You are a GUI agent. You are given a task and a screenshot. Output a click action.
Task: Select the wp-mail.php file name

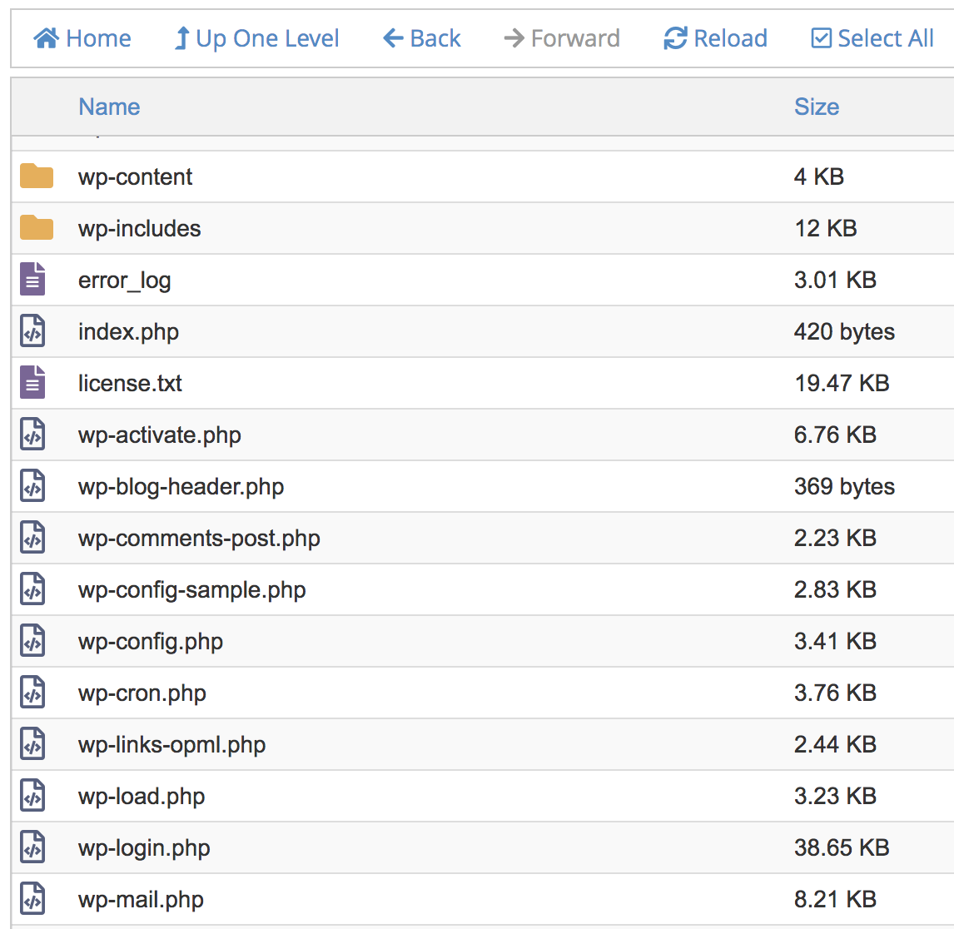click(142, 901)
